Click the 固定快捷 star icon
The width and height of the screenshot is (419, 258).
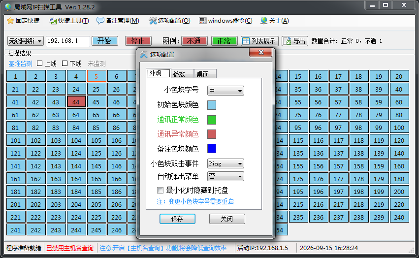10,21
